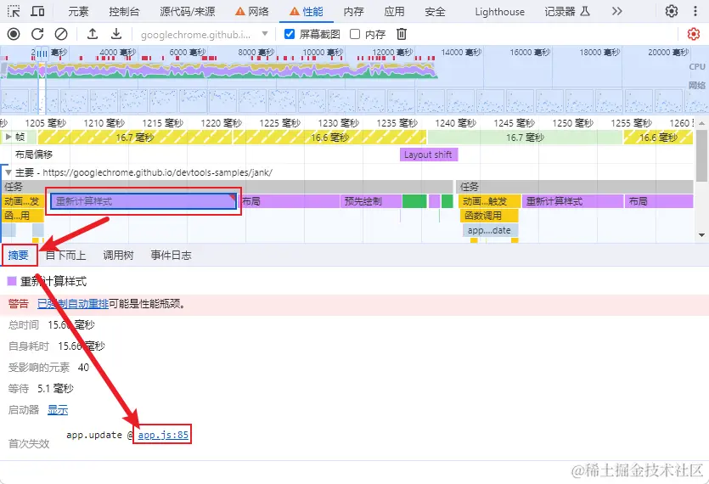Click the reload and record icon

[x=37, y=34]
